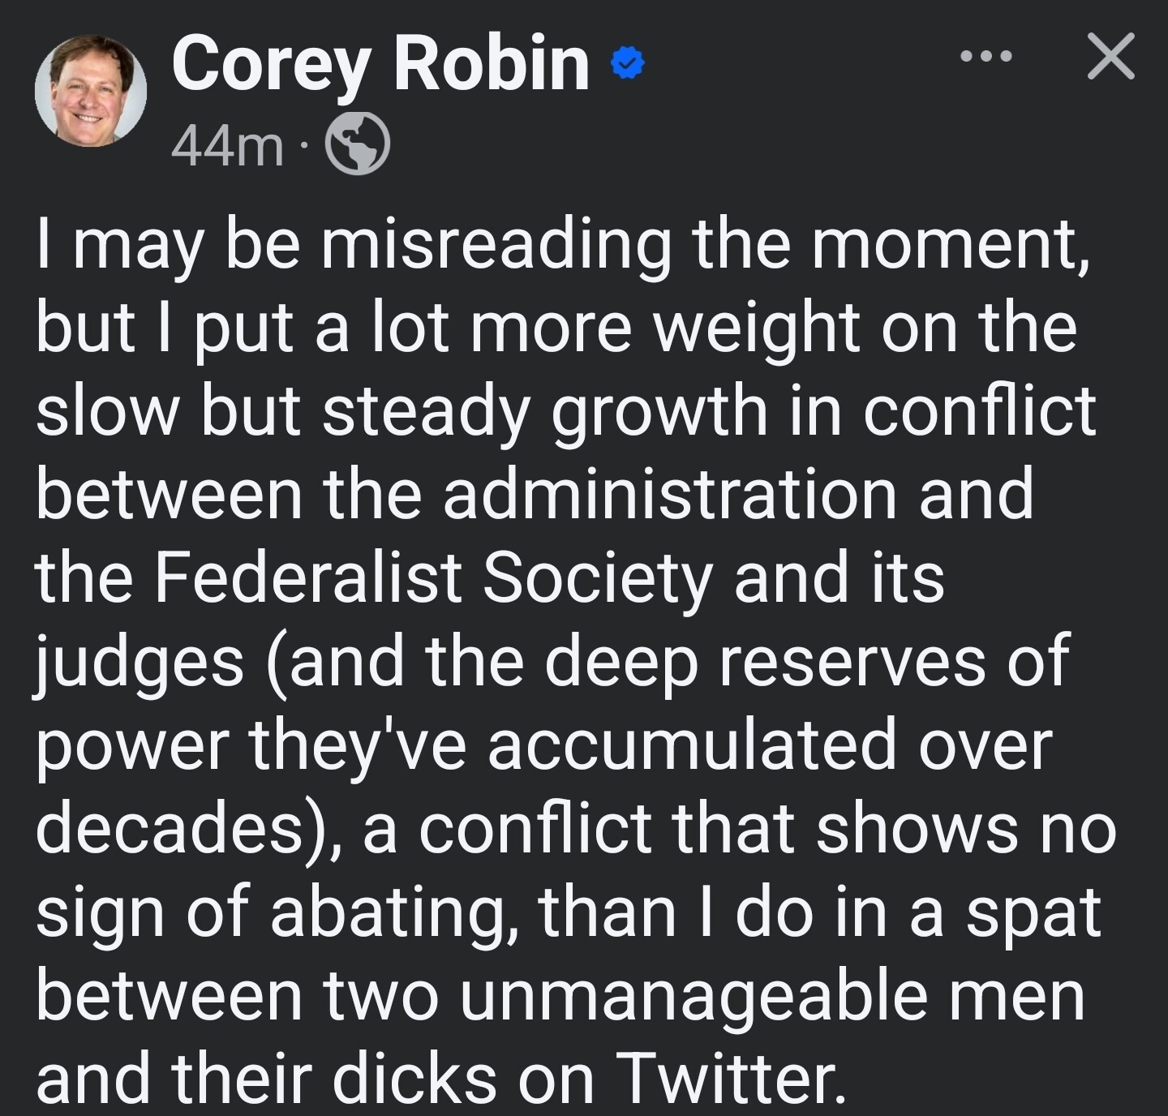
Task: Open Corey Robin's profile picture
Action: pyautogui.click(x=91, y=91)
